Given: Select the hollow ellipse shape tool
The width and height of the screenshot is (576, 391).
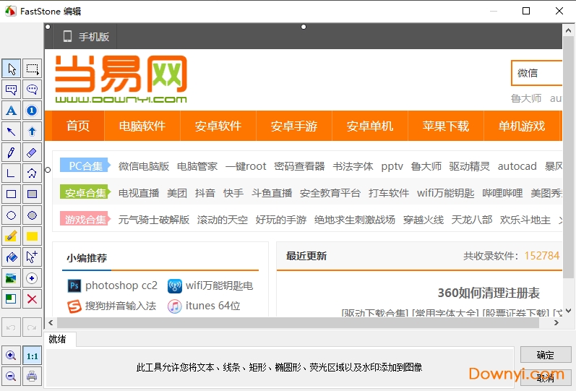Looking at the screenshot, I should pos(12,215).
